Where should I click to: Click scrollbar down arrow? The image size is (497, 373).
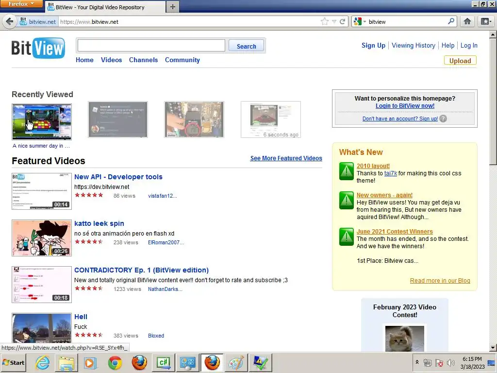click(x=493, y=348)
